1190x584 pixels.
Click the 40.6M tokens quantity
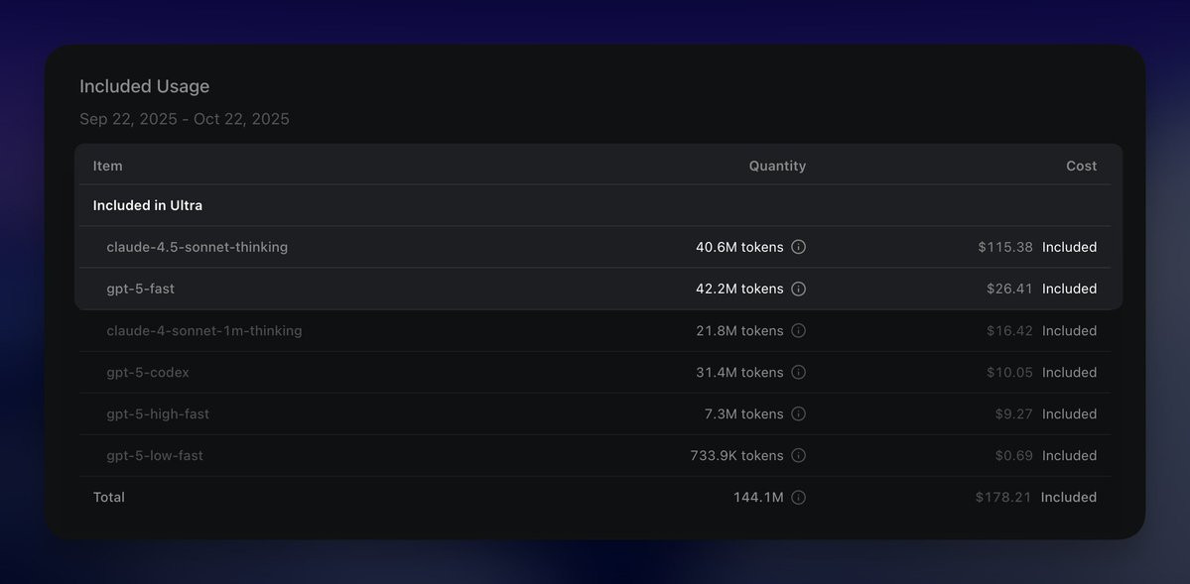739,247
